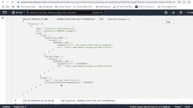The height and width of the screenshot is (108, 193).
Task: Click the "SUPPRESS" value
Action: pyautogui.click(x=88, y=82)
